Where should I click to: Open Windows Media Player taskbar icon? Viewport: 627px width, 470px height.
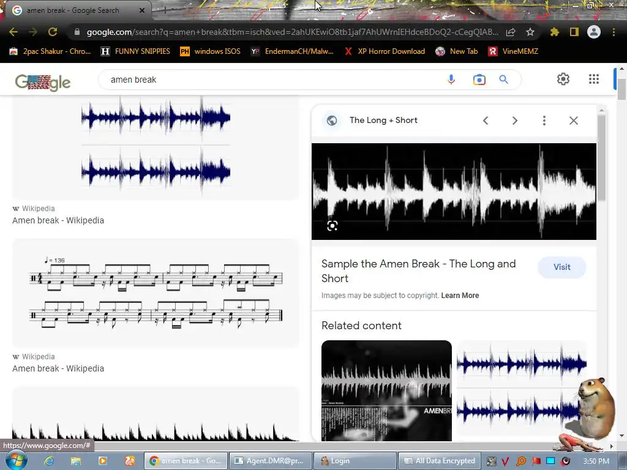pos(102,461)
